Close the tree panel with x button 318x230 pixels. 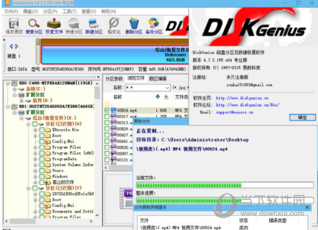tap(98, 77)
